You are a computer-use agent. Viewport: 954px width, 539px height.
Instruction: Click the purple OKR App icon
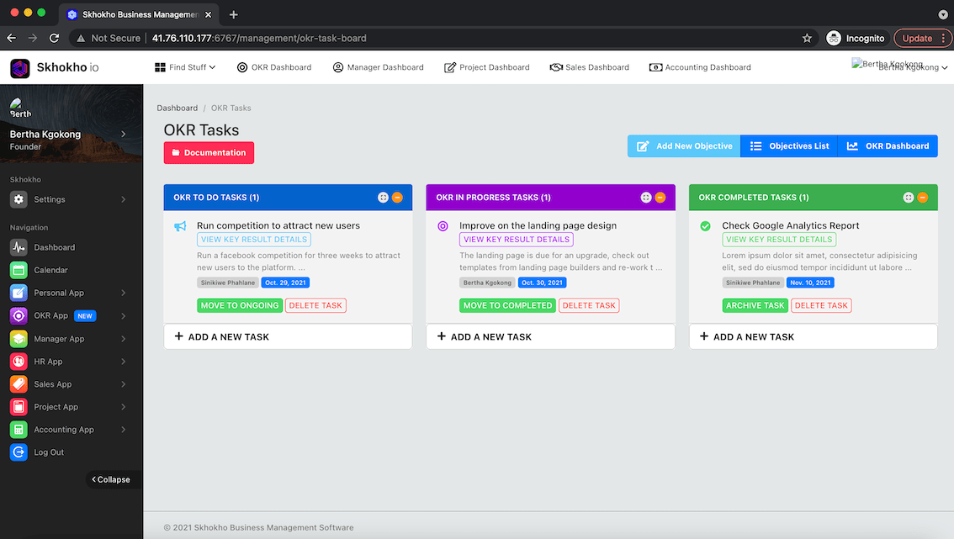pyautogui.click(x=19, y=315)
